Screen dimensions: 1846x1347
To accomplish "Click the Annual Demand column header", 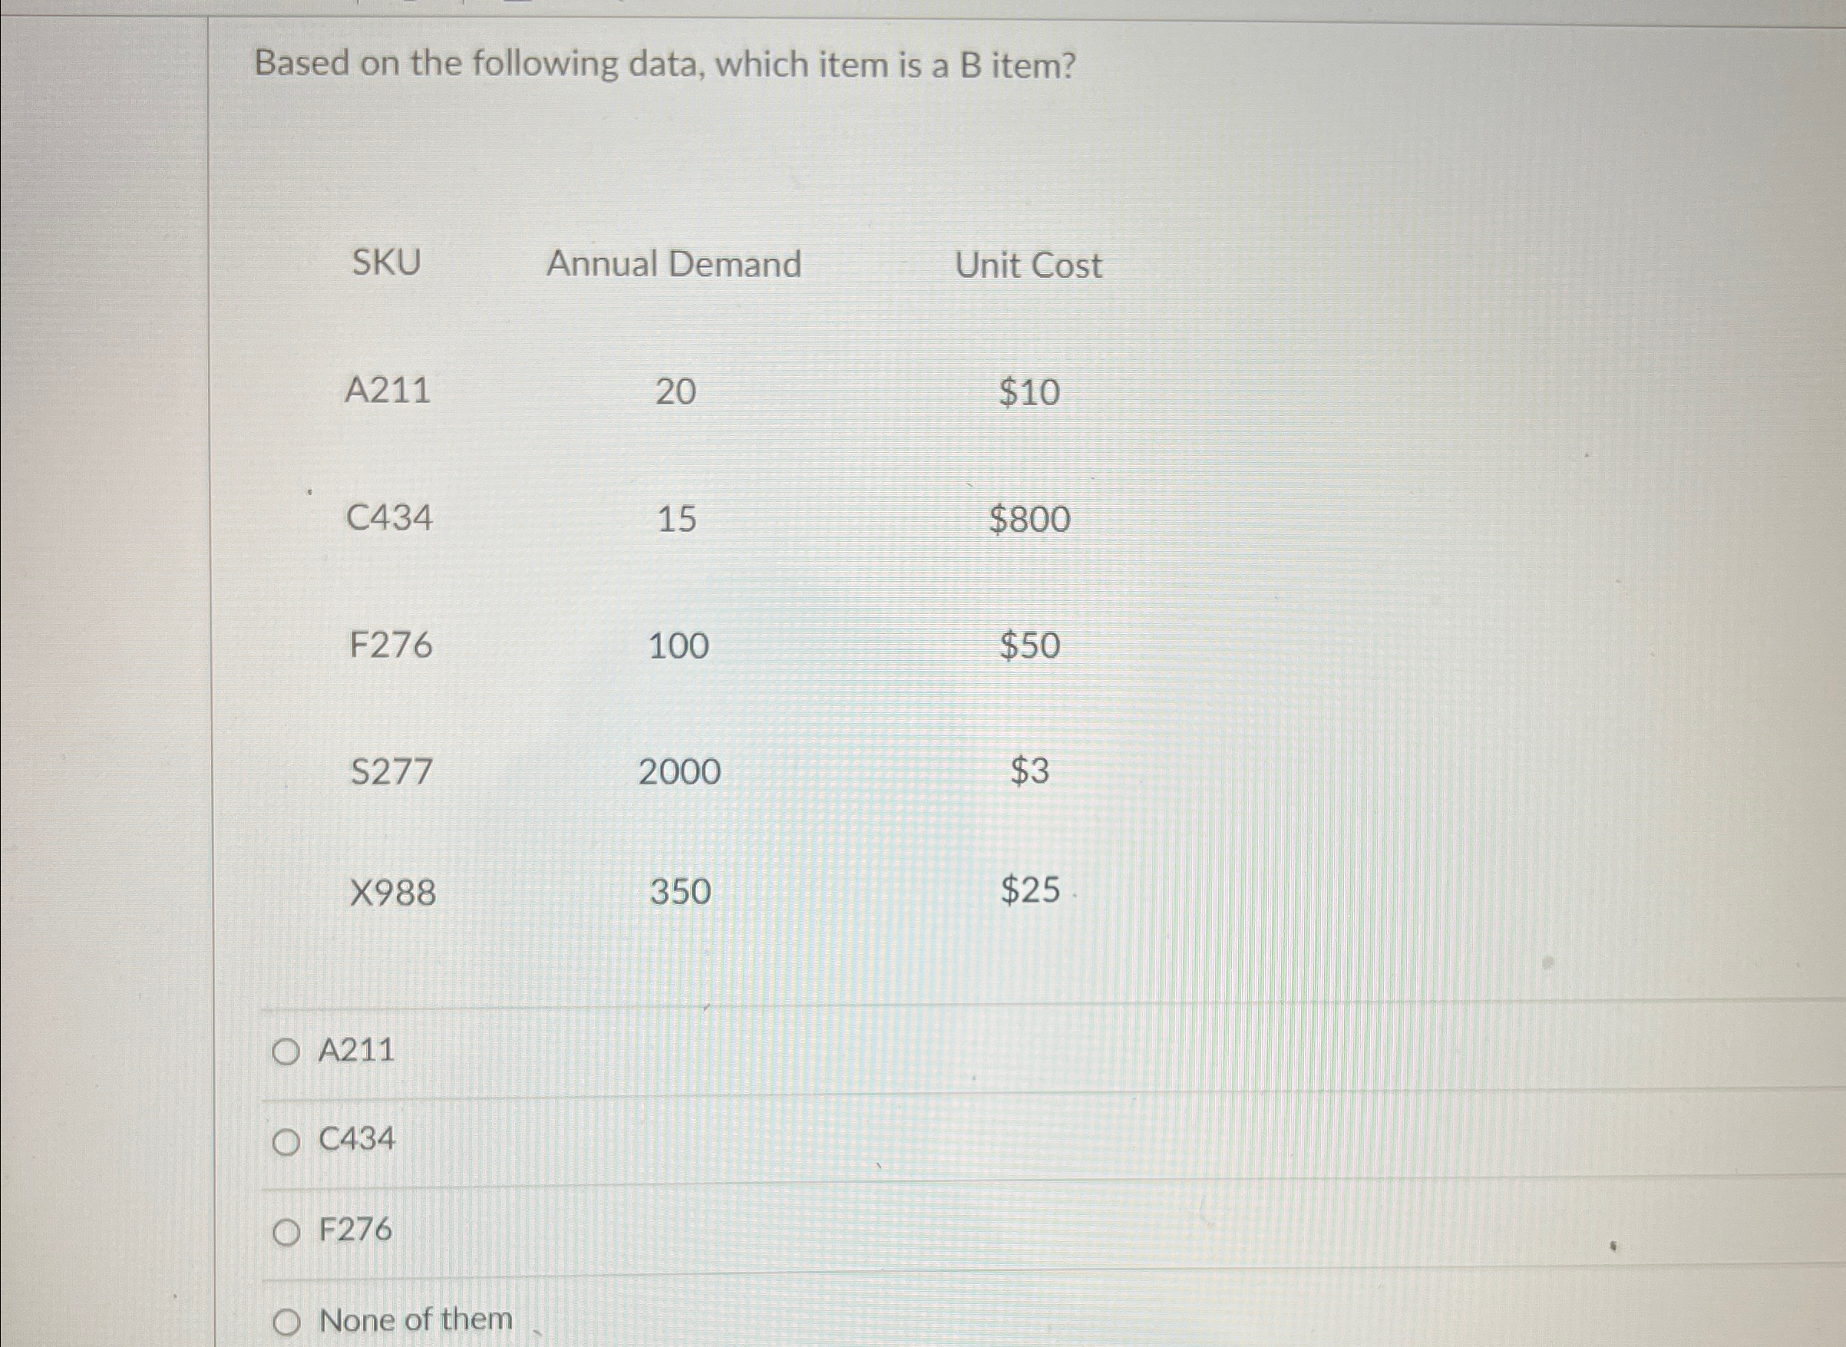I will [x=675, y=262].
